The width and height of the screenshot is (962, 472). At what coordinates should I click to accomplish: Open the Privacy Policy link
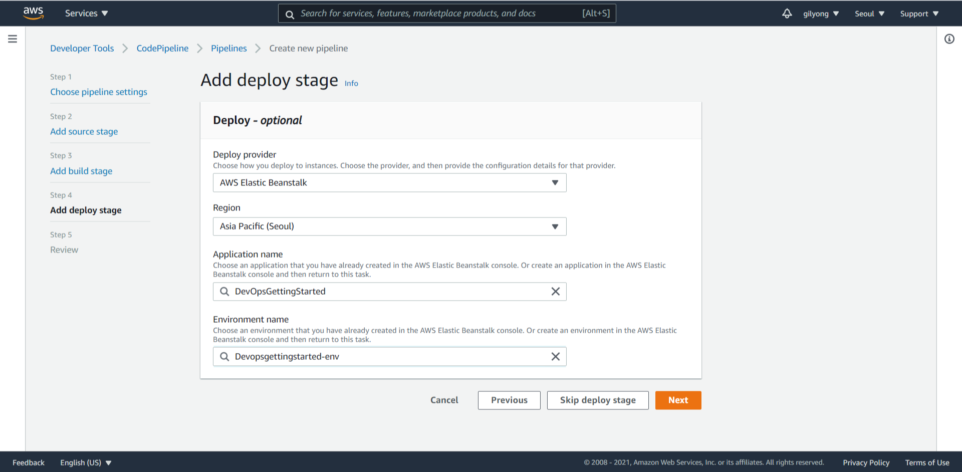tap(866, 462)
